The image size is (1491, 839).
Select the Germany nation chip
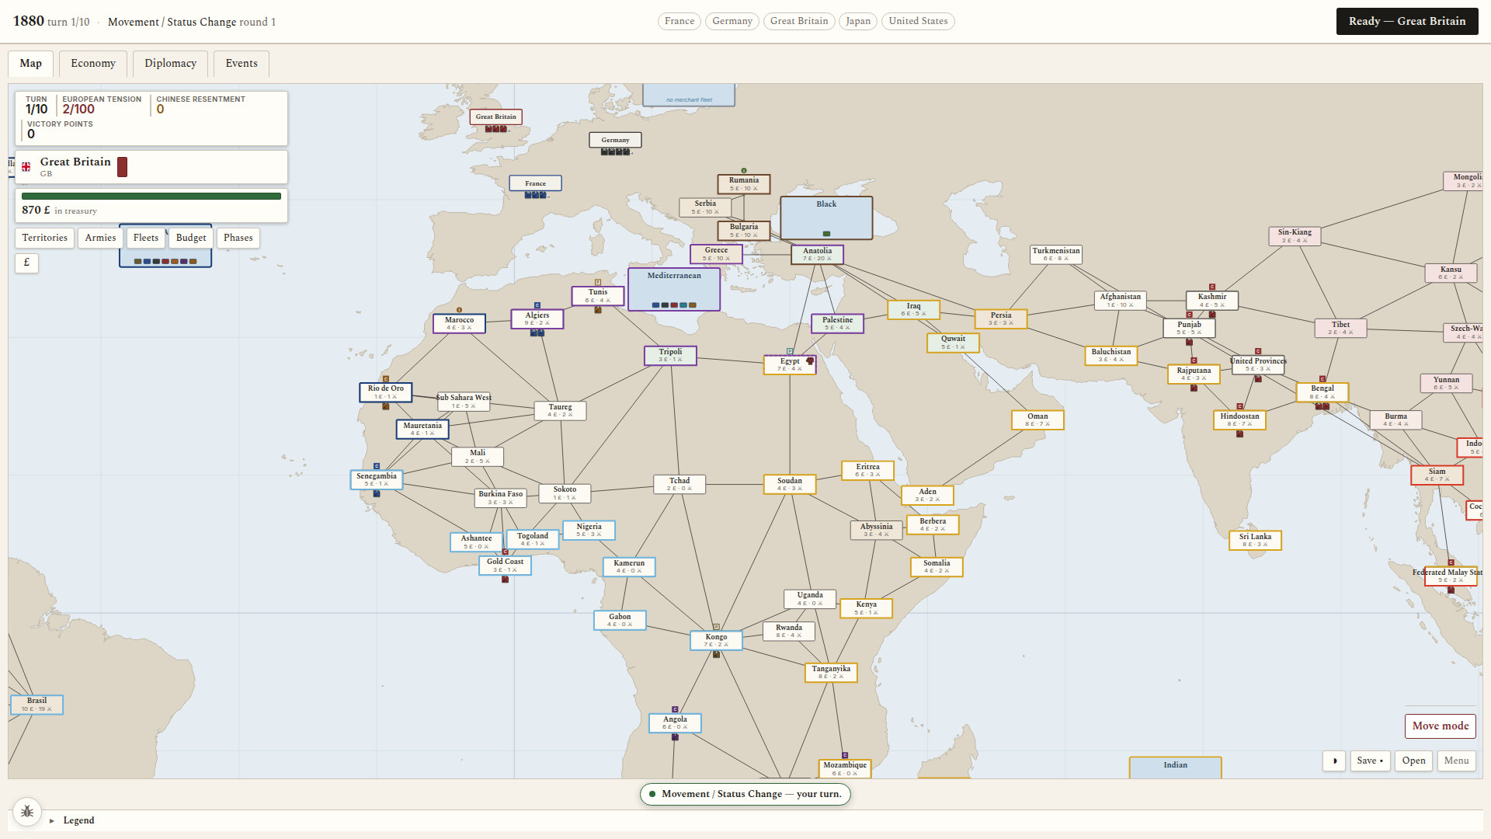732,22
